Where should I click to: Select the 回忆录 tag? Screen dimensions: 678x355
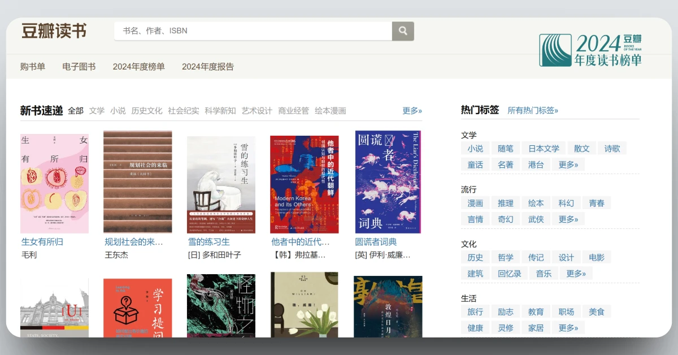(x=510, y=273)
